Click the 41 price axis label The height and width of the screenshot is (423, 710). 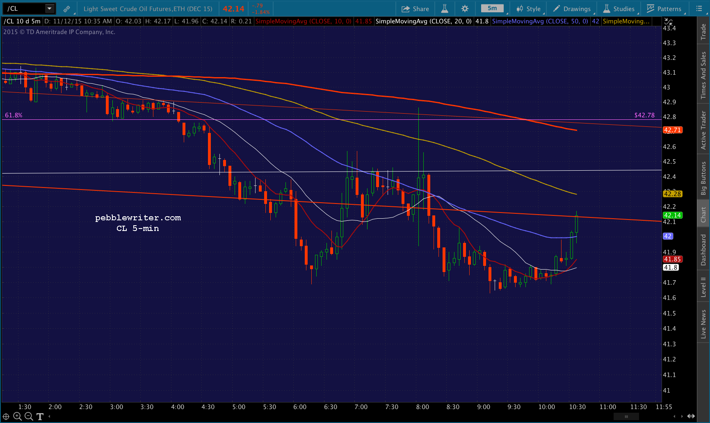(667, 391)
